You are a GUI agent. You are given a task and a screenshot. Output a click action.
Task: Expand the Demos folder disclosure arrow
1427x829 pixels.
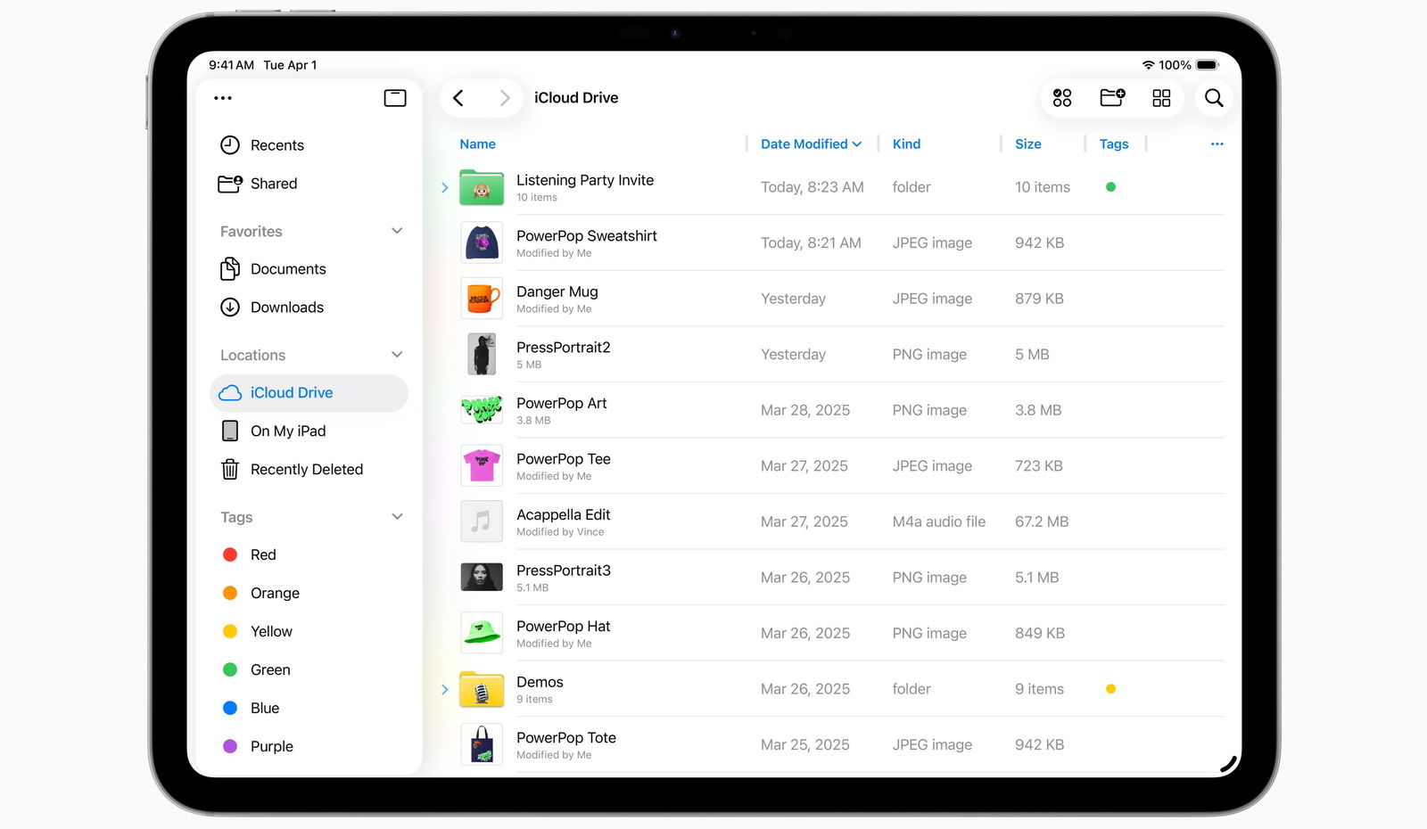tap(444, 689)
